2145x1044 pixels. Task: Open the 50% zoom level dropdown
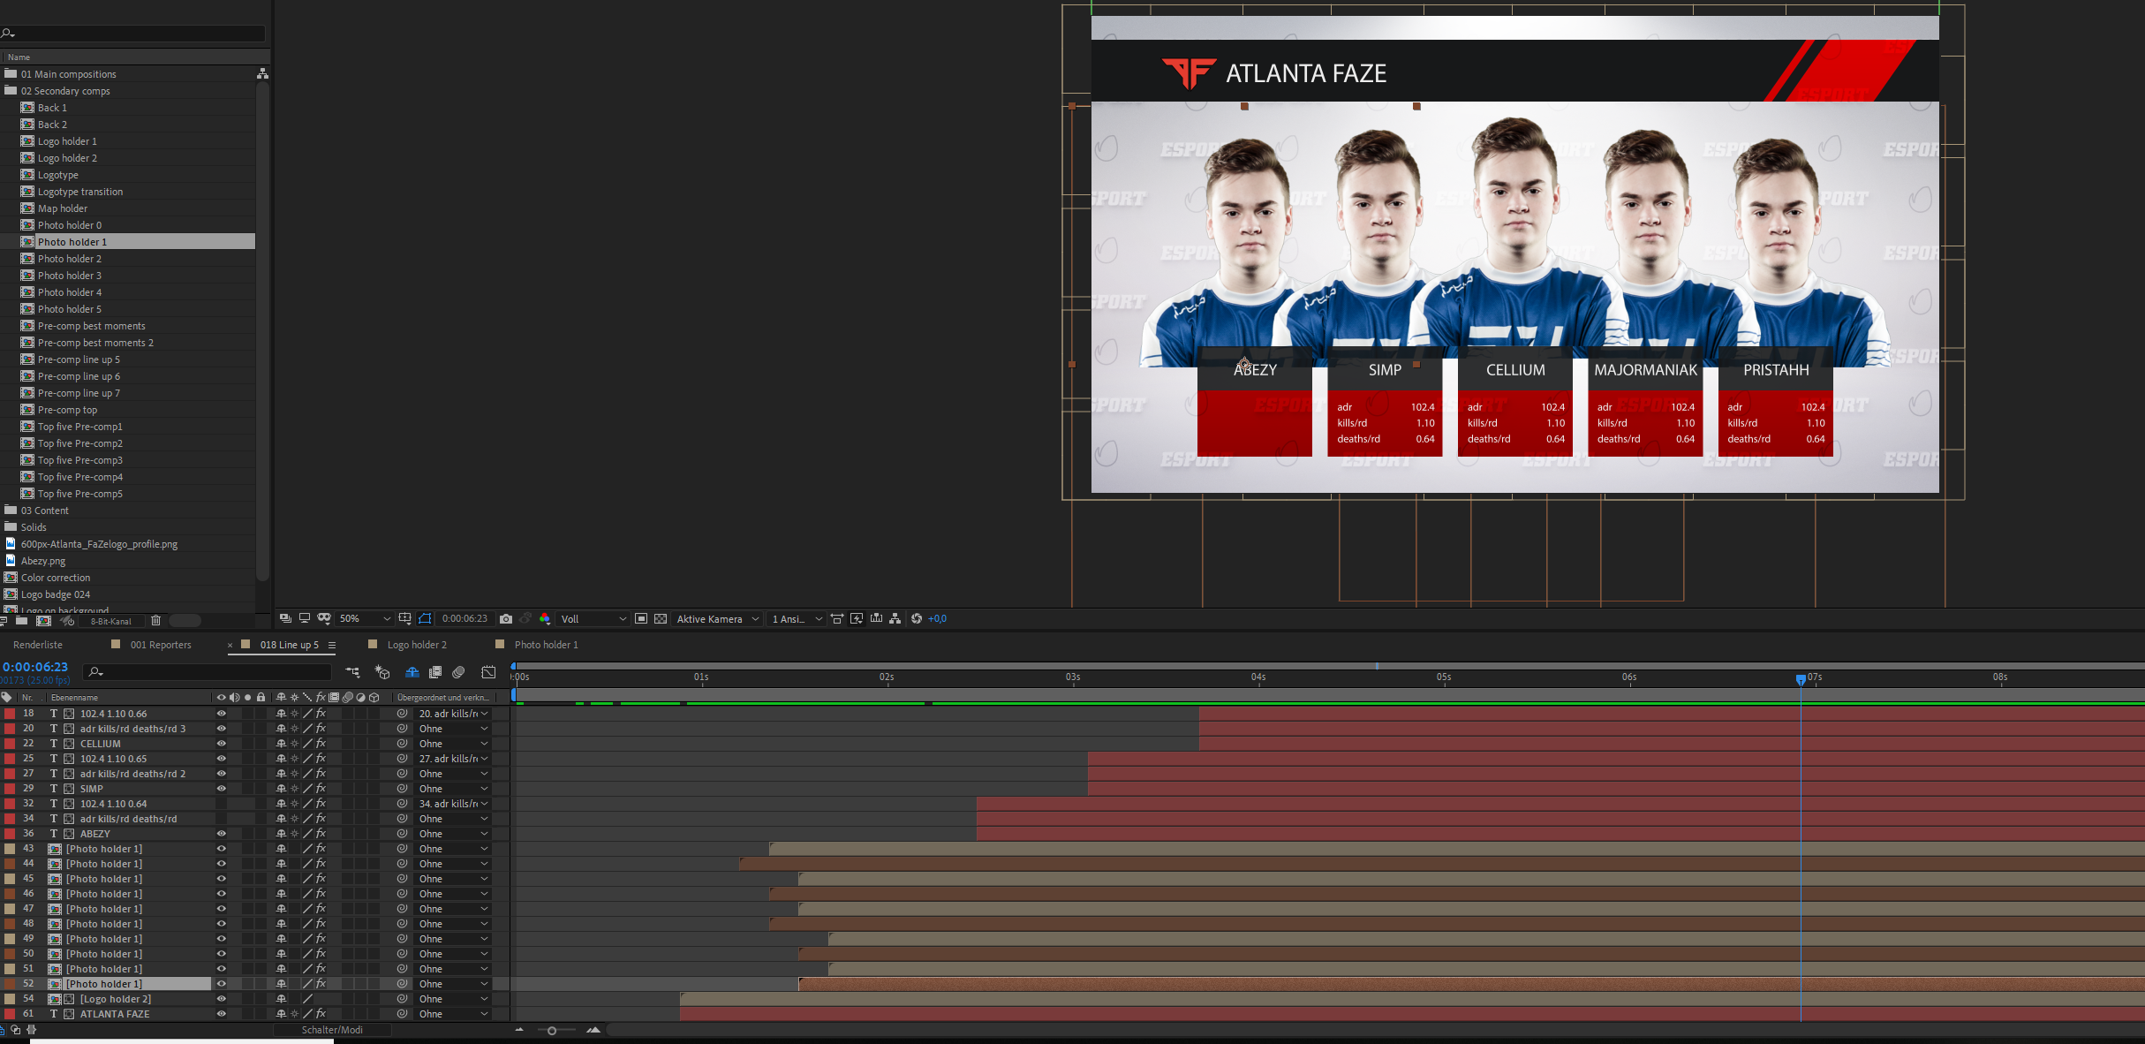[x=365, y=619]
